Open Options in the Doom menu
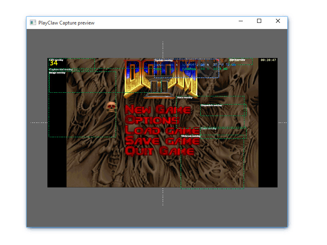 [152, 120]
